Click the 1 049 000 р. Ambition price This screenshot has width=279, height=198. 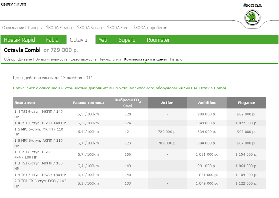click(207, 183)
